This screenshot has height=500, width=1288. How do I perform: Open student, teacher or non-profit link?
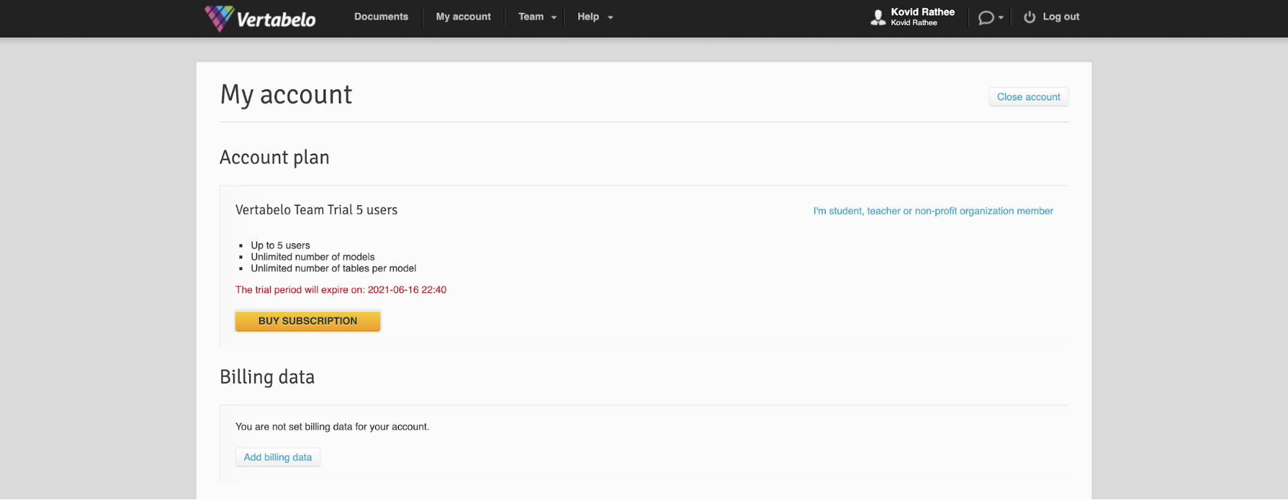(x=933, y=211)
